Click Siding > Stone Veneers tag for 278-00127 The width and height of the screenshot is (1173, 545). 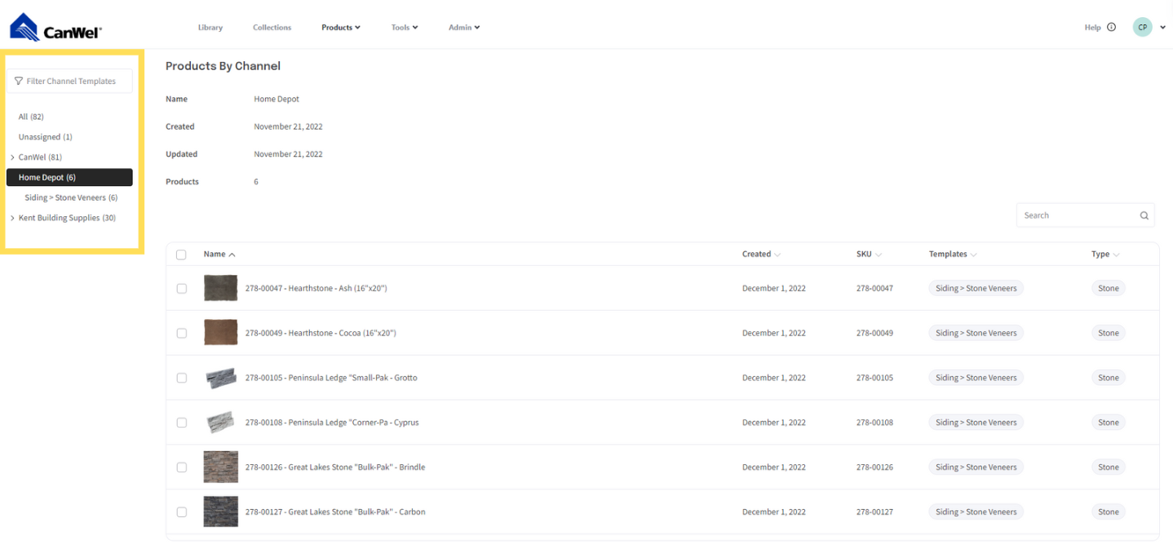pyautogui.click(x=976, y=512)
